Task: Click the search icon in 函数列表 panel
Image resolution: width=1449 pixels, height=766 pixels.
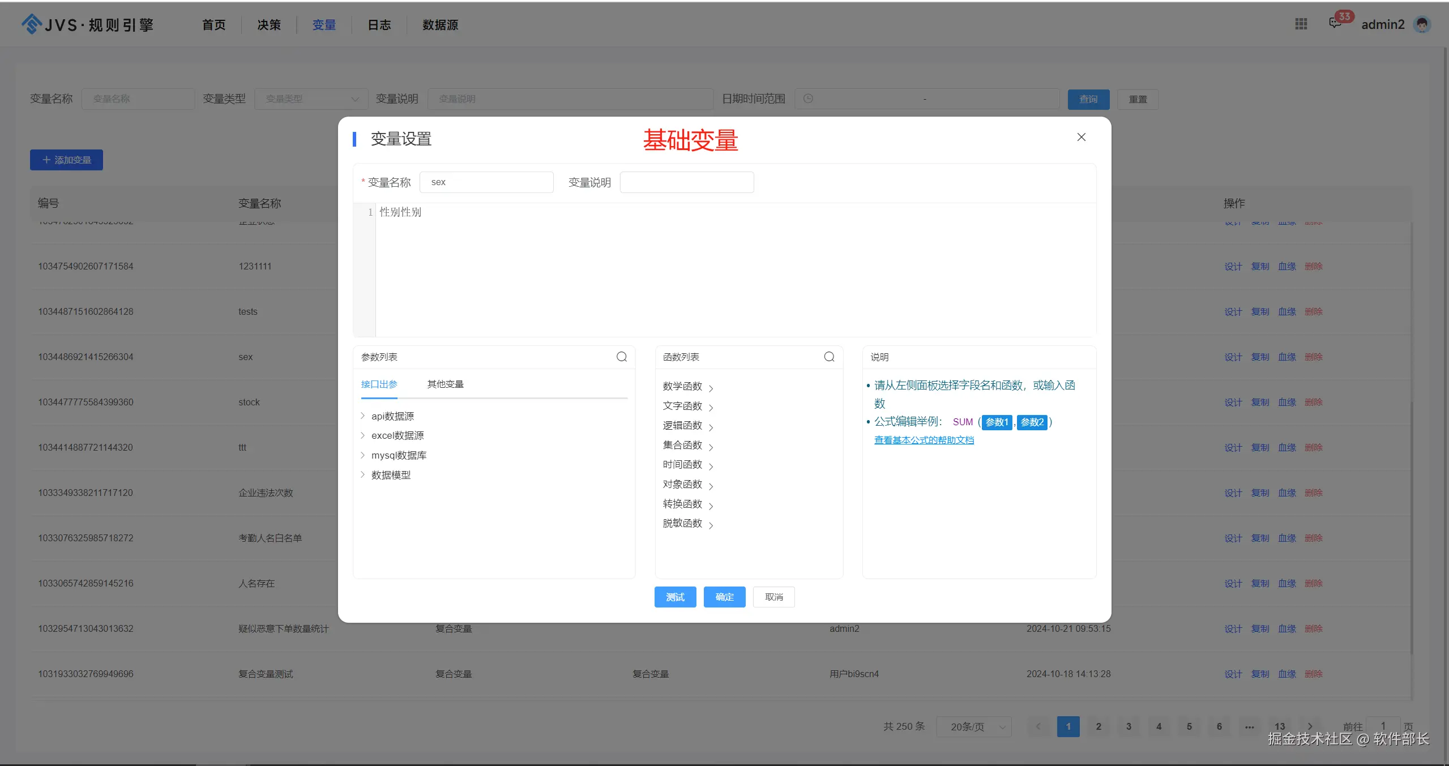Action: coord(829,357)
